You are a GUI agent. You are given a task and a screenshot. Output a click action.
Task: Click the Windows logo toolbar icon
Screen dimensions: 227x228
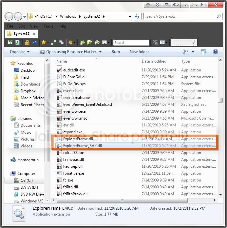tap(70, 43)
